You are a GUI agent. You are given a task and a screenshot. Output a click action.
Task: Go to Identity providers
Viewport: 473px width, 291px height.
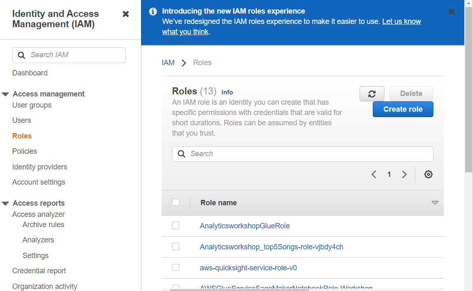click(40, 167)
